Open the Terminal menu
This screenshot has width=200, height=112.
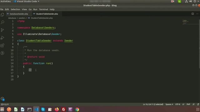(x=43, y=9)
